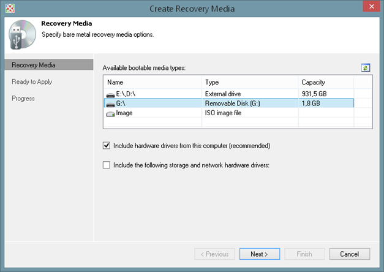Click the ISO Image drive icon

pyautogui.click(x=110, y=113)
